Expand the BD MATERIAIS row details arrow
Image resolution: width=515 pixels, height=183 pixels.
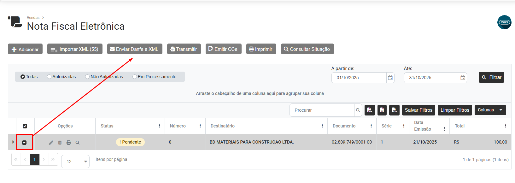click(13, 142)
